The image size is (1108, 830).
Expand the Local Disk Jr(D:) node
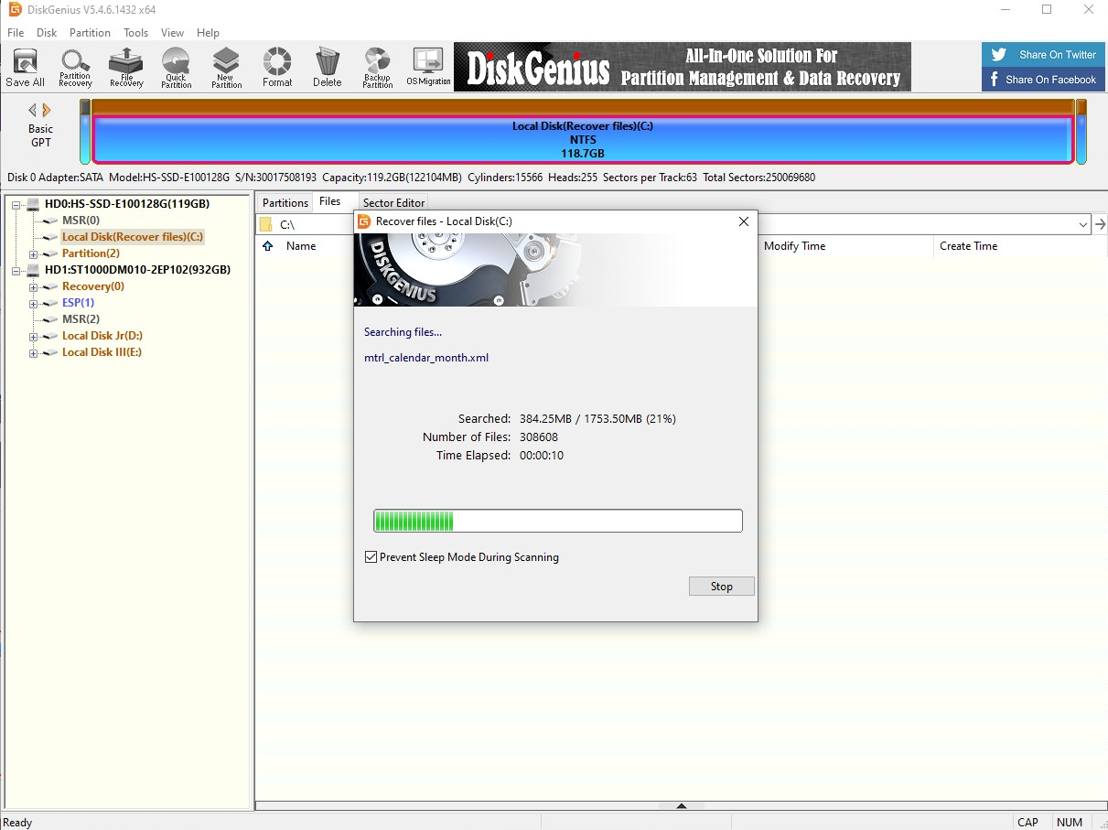(34, 336)
